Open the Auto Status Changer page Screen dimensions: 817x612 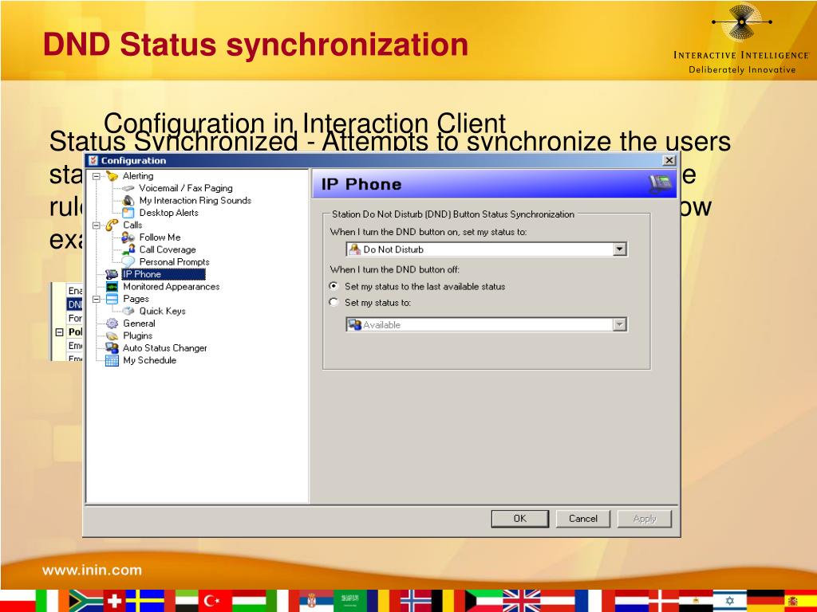[x=165, y=347]
